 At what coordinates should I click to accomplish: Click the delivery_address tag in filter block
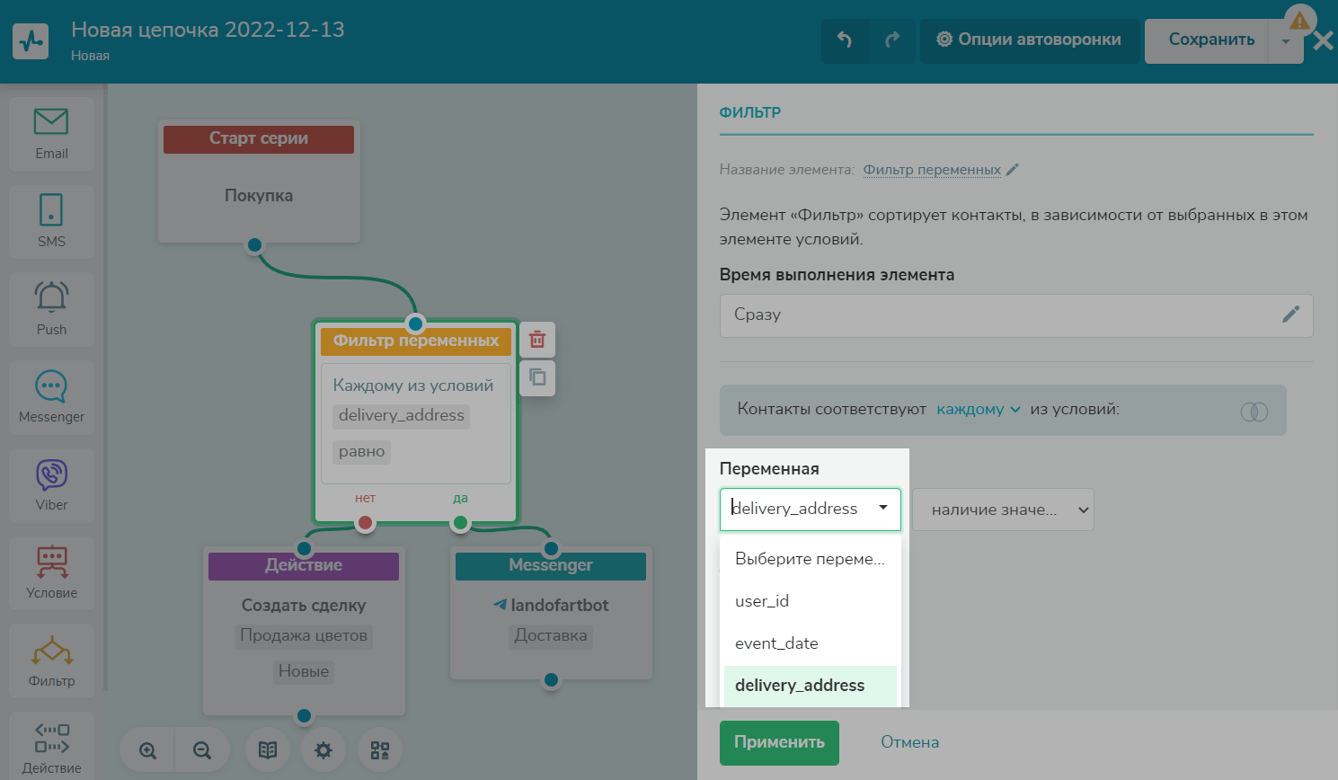402,415
